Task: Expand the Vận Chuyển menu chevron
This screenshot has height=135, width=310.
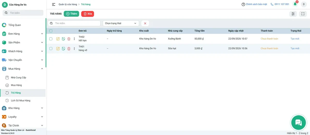Action: [42, 60]
